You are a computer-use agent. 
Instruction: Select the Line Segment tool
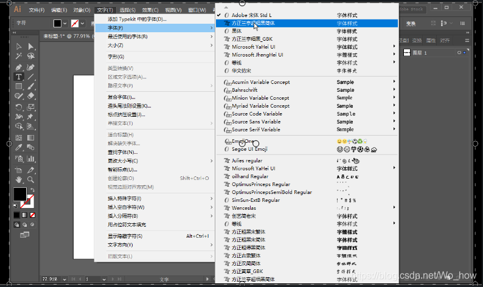coord(31,77)
